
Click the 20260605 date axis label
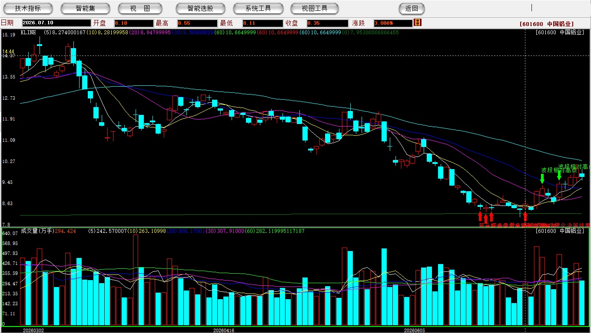[x=415, y=330]
